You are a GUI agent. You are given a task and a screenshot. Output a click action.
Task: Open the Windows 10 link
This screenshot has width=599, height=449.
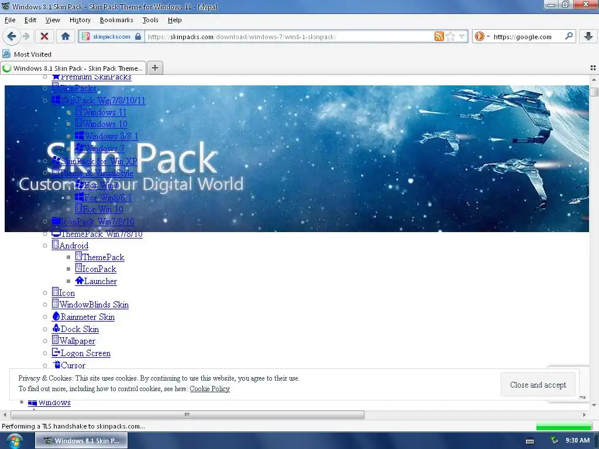tap(101, 124)
